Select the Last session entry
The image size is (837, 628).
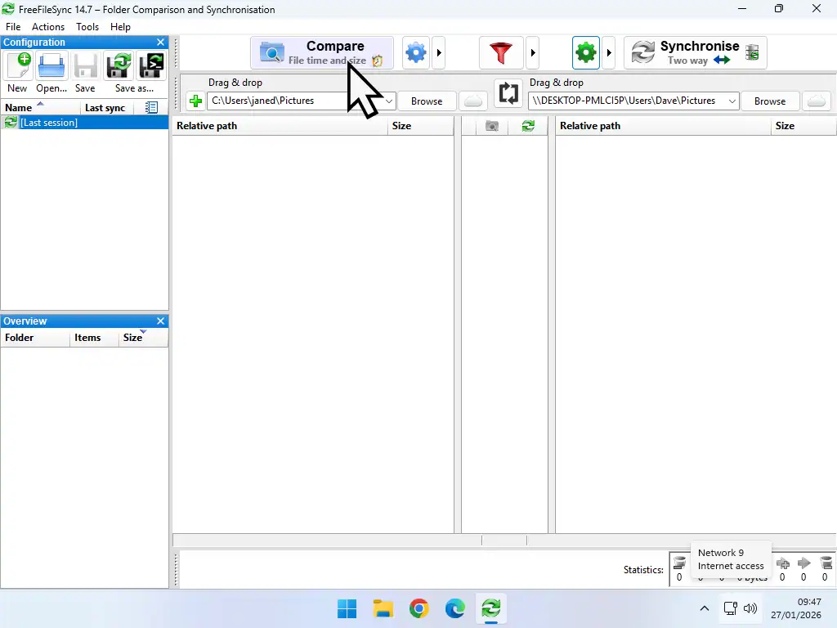click(49, 122)
